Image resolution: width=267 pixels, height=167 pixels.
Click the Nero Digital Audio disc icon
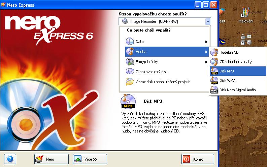(x=214, y=90)
